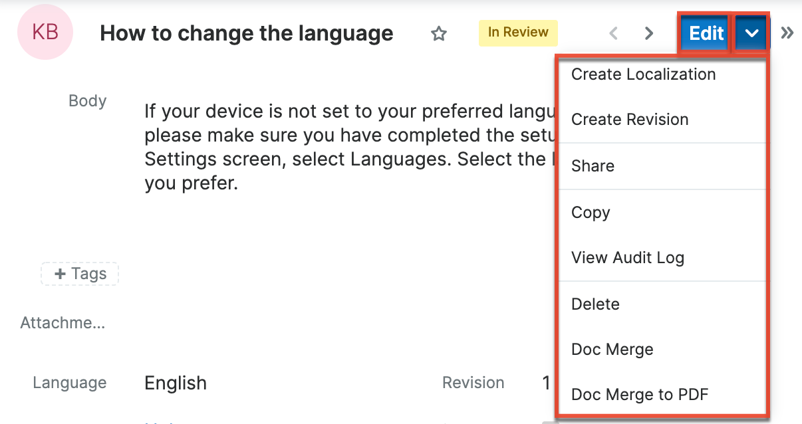The width and height of the screenshot is (802, 424).
Task: Select Create Localization from the menu
Action: 643,74
